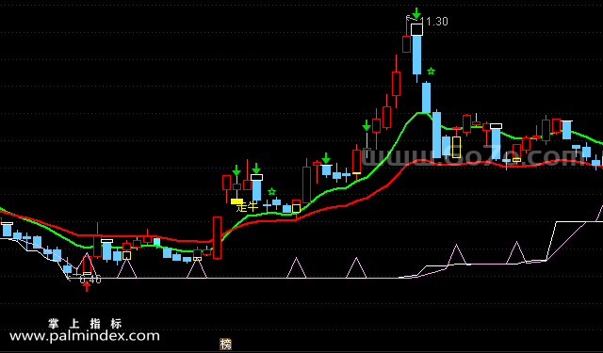Click the solid yellow block marker beside 走牛
The height and width of the screenshot is (353, 603).
(x=236, y=201)
